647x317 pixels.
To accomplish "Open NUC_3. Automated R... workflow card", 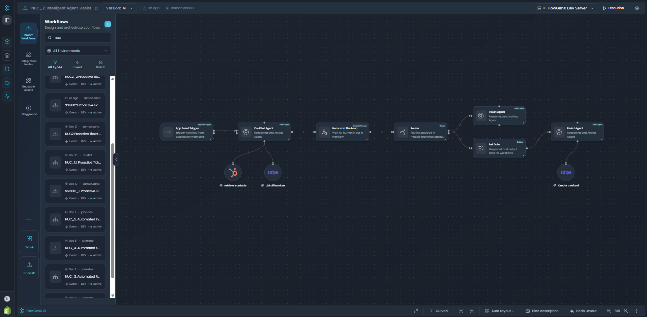I will (75, 277).
